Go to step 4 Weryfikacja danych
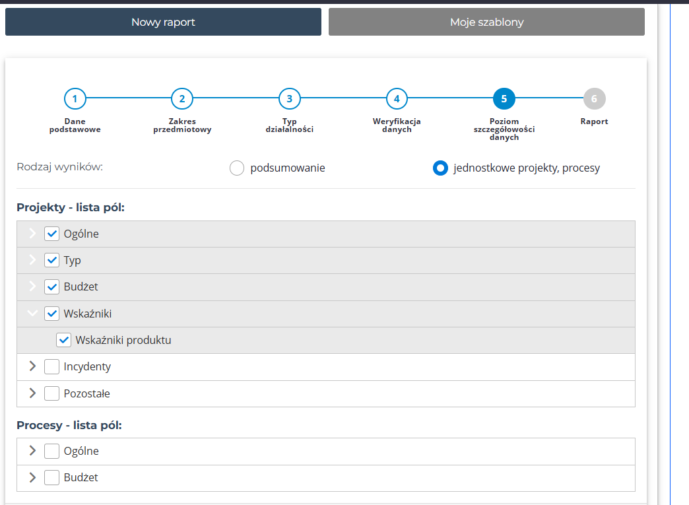 click(x=396, y=99)
